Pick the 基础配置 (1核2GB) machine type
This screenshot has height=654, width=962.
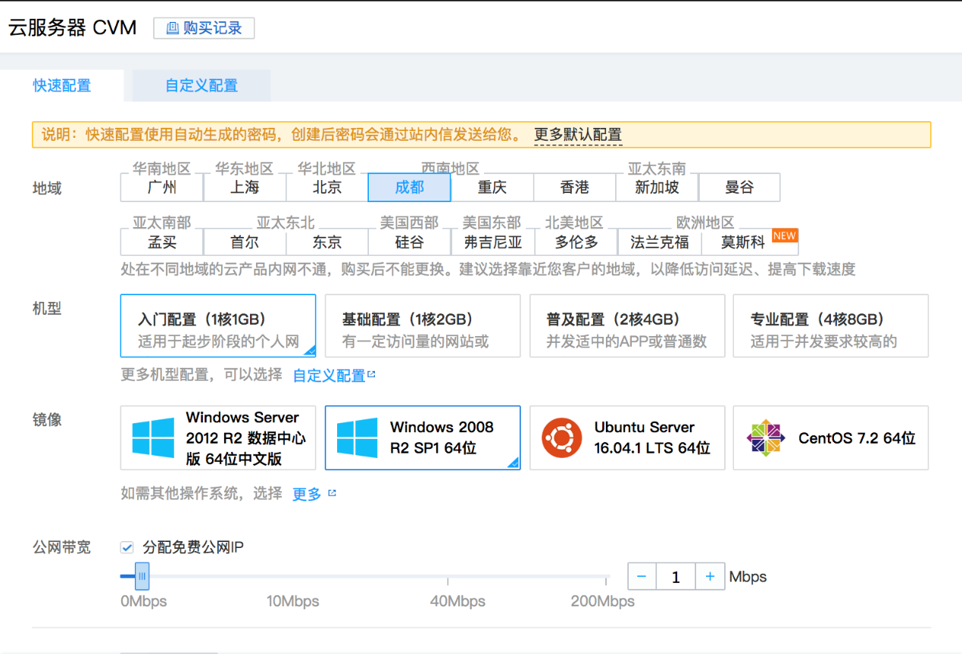coord(423,325)
